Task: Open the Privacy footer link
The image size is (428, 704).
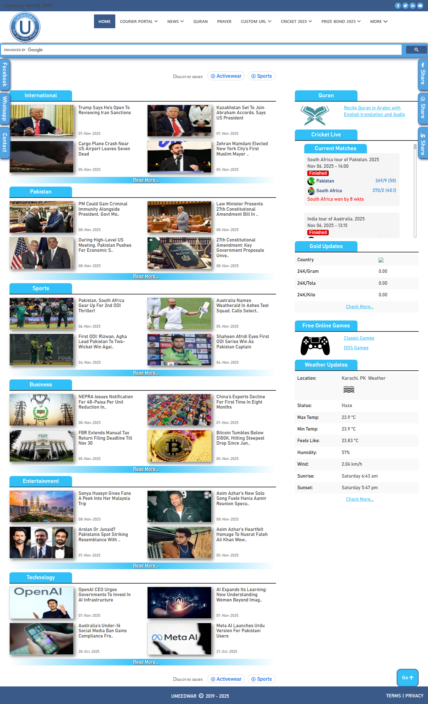Action: coord(414,696)
